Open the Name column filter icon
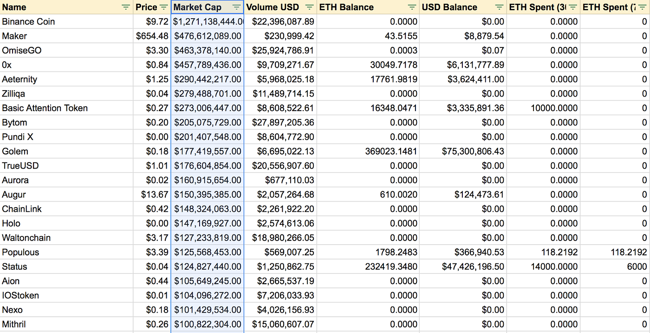 point(126,7)
